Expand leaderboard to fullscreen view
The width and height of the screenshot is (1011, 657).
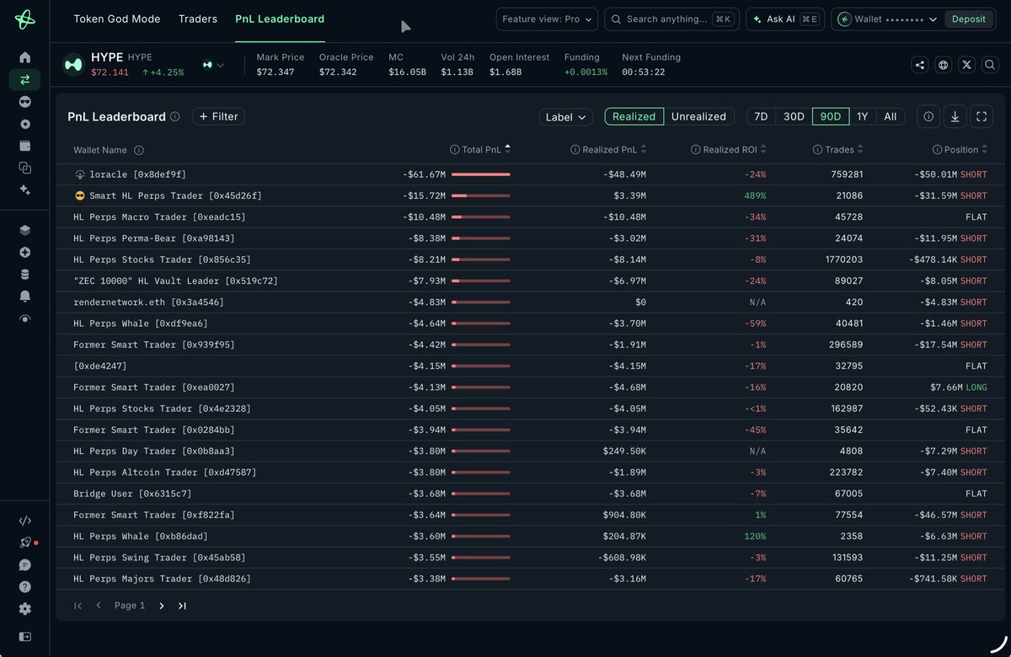point(981,117)
